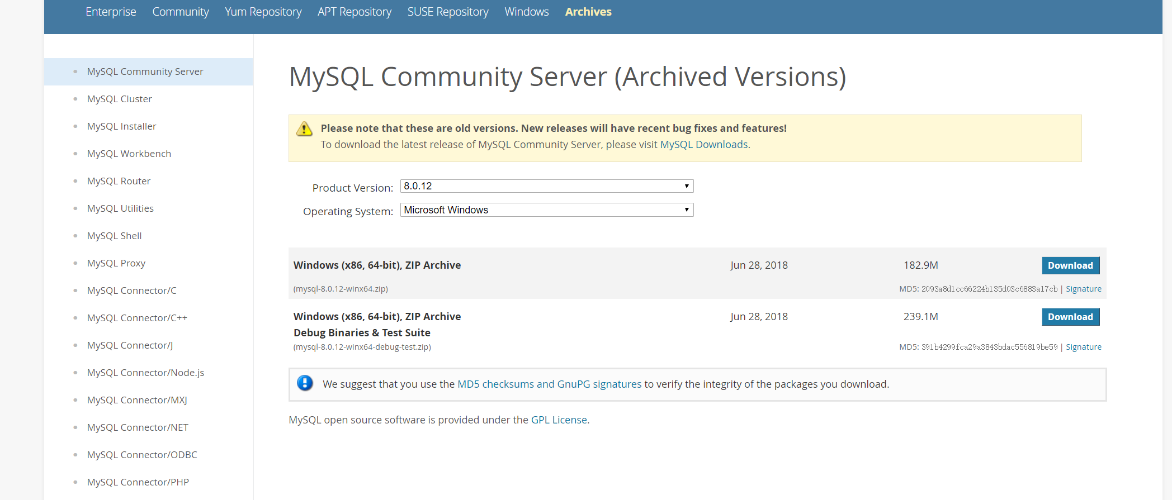Screen dimensions: 1172x500
Task: Open MySQL Installer in sidebar
Action: tap(121, 126)
